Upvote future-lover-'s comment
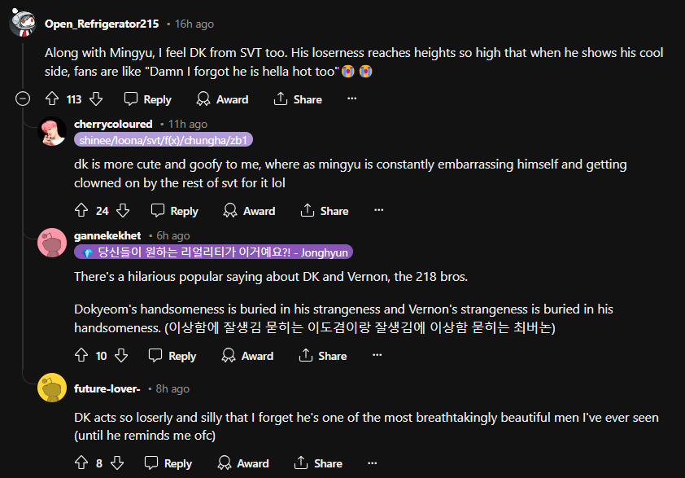Viewport: 685px width, 478px height. pos(81,463)
